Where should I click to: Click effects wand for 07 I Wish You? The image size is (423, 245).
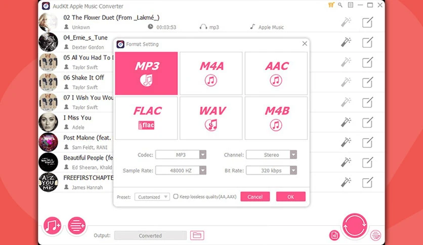(x=346, y=102)
